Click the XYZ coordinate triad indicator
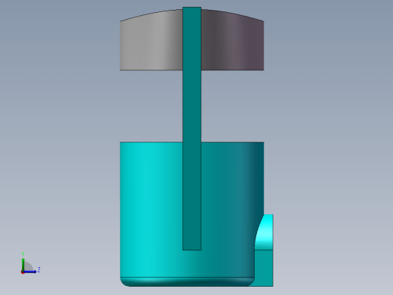This screenshot has width=393, height=295. point(30,263)
